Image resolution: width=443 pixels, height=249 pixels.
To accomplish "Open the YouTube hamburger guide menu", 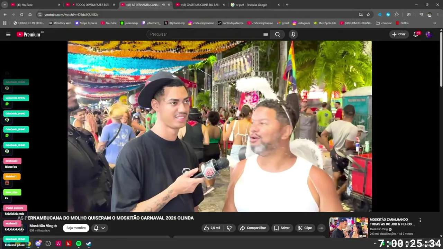I will (8, 34).
